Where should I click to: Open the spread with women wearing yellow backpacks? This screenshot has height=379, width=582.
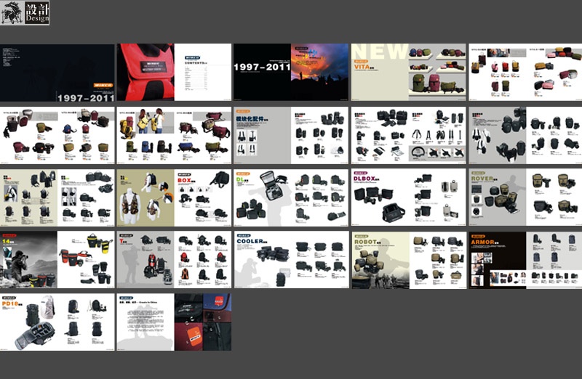(174, 135)
